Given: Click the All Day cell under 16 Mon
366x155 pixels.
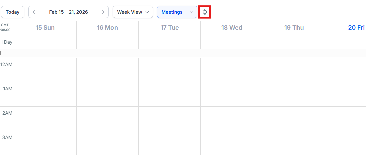Looking at the screenshot, I should pyautogui.click(x=107, y=42).
